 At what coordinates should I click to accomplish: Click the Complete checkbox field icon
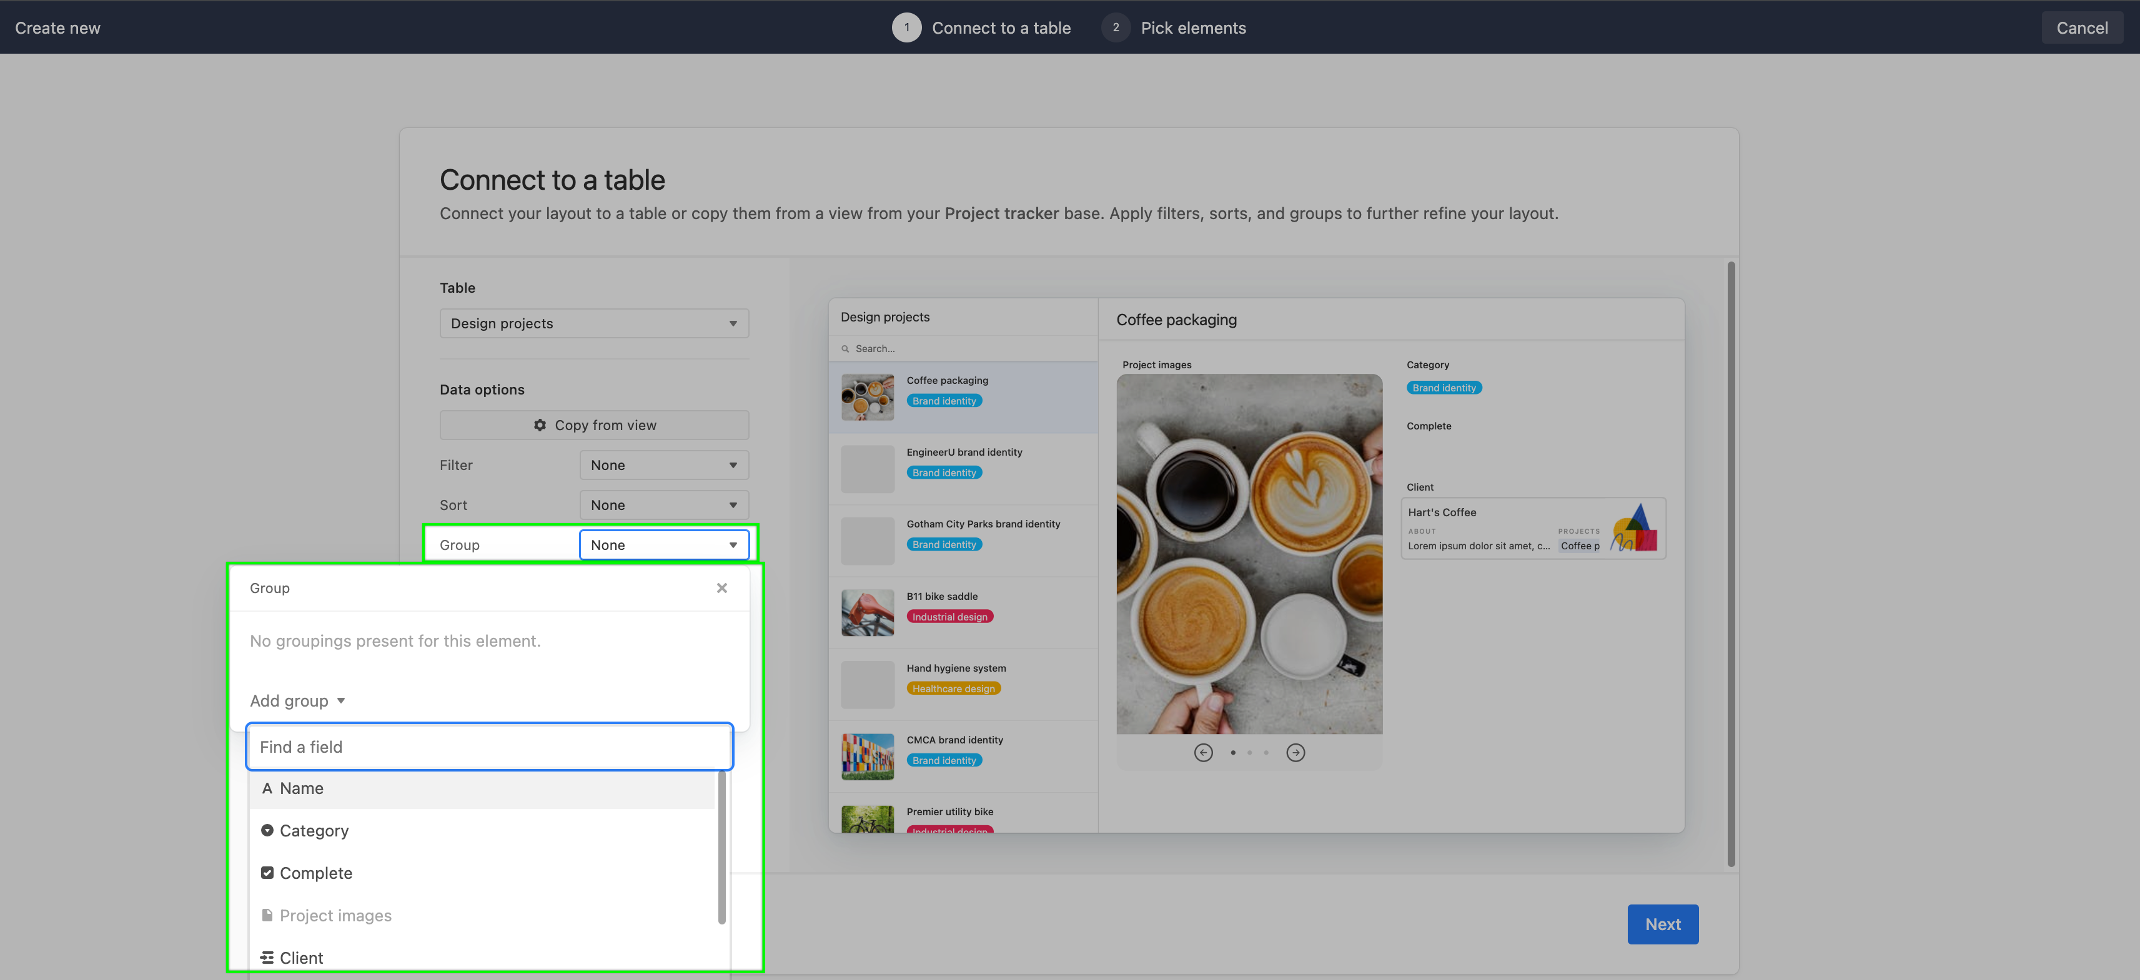coord(267,872)
